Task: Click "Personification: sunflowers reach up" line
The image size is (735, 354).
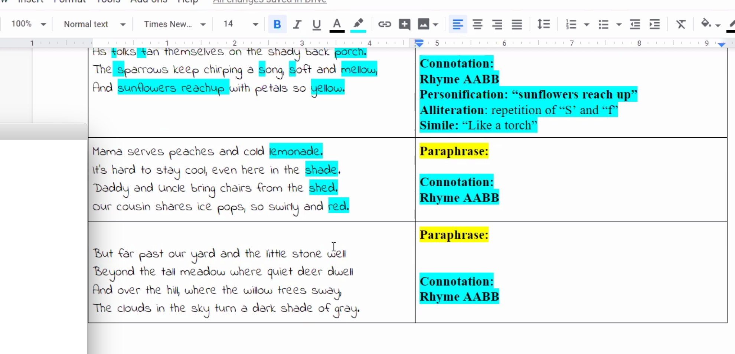Action: (x=528, y=94)
